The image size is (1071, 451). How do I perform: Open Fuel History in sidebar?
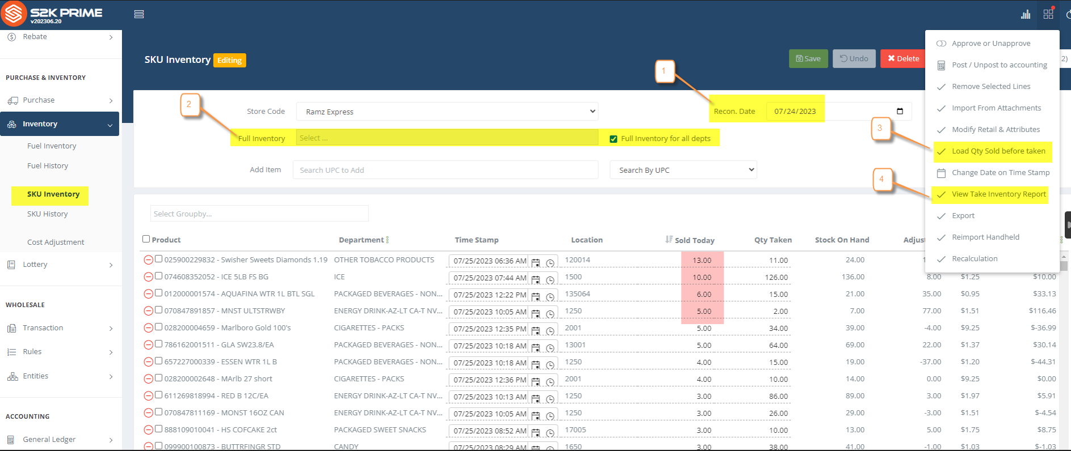(x=48, y=166)
